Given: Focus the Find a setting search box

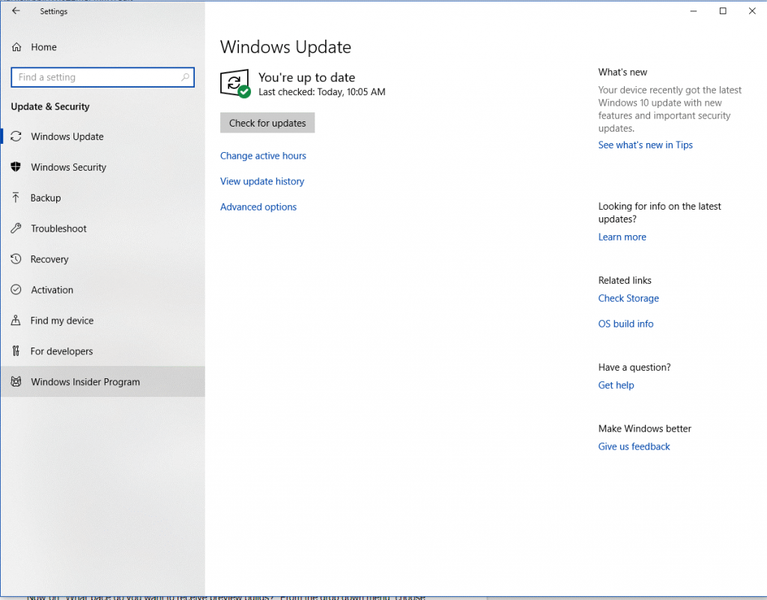Looking at the screenshot, I should click(103, 77).
